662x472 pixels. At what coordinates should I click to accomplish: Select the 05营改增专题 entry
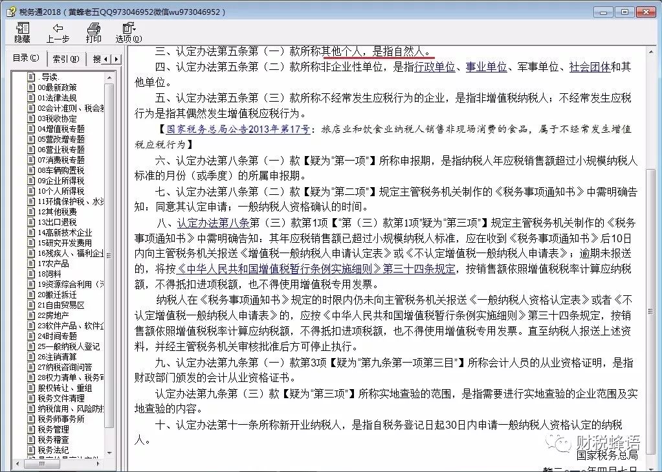pyautogui.click(x=61, y=139)
